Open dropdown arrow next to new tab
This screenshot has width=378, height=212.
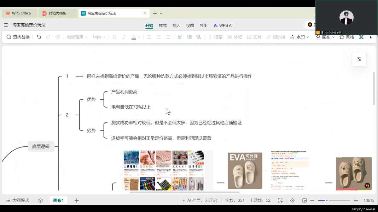(x=161, y=13)
